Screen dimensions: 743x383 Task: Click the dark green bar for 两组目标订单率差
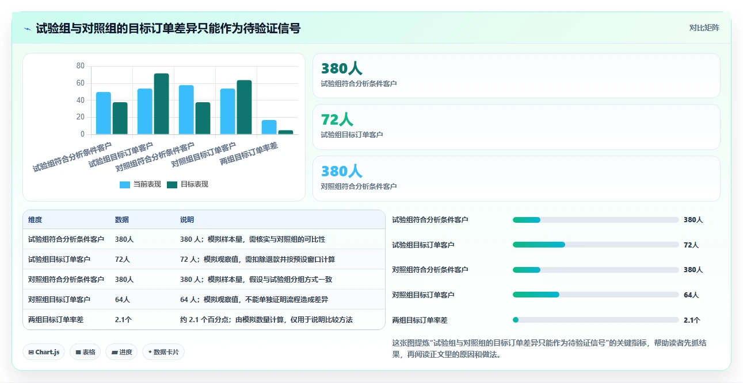point(285,132)
